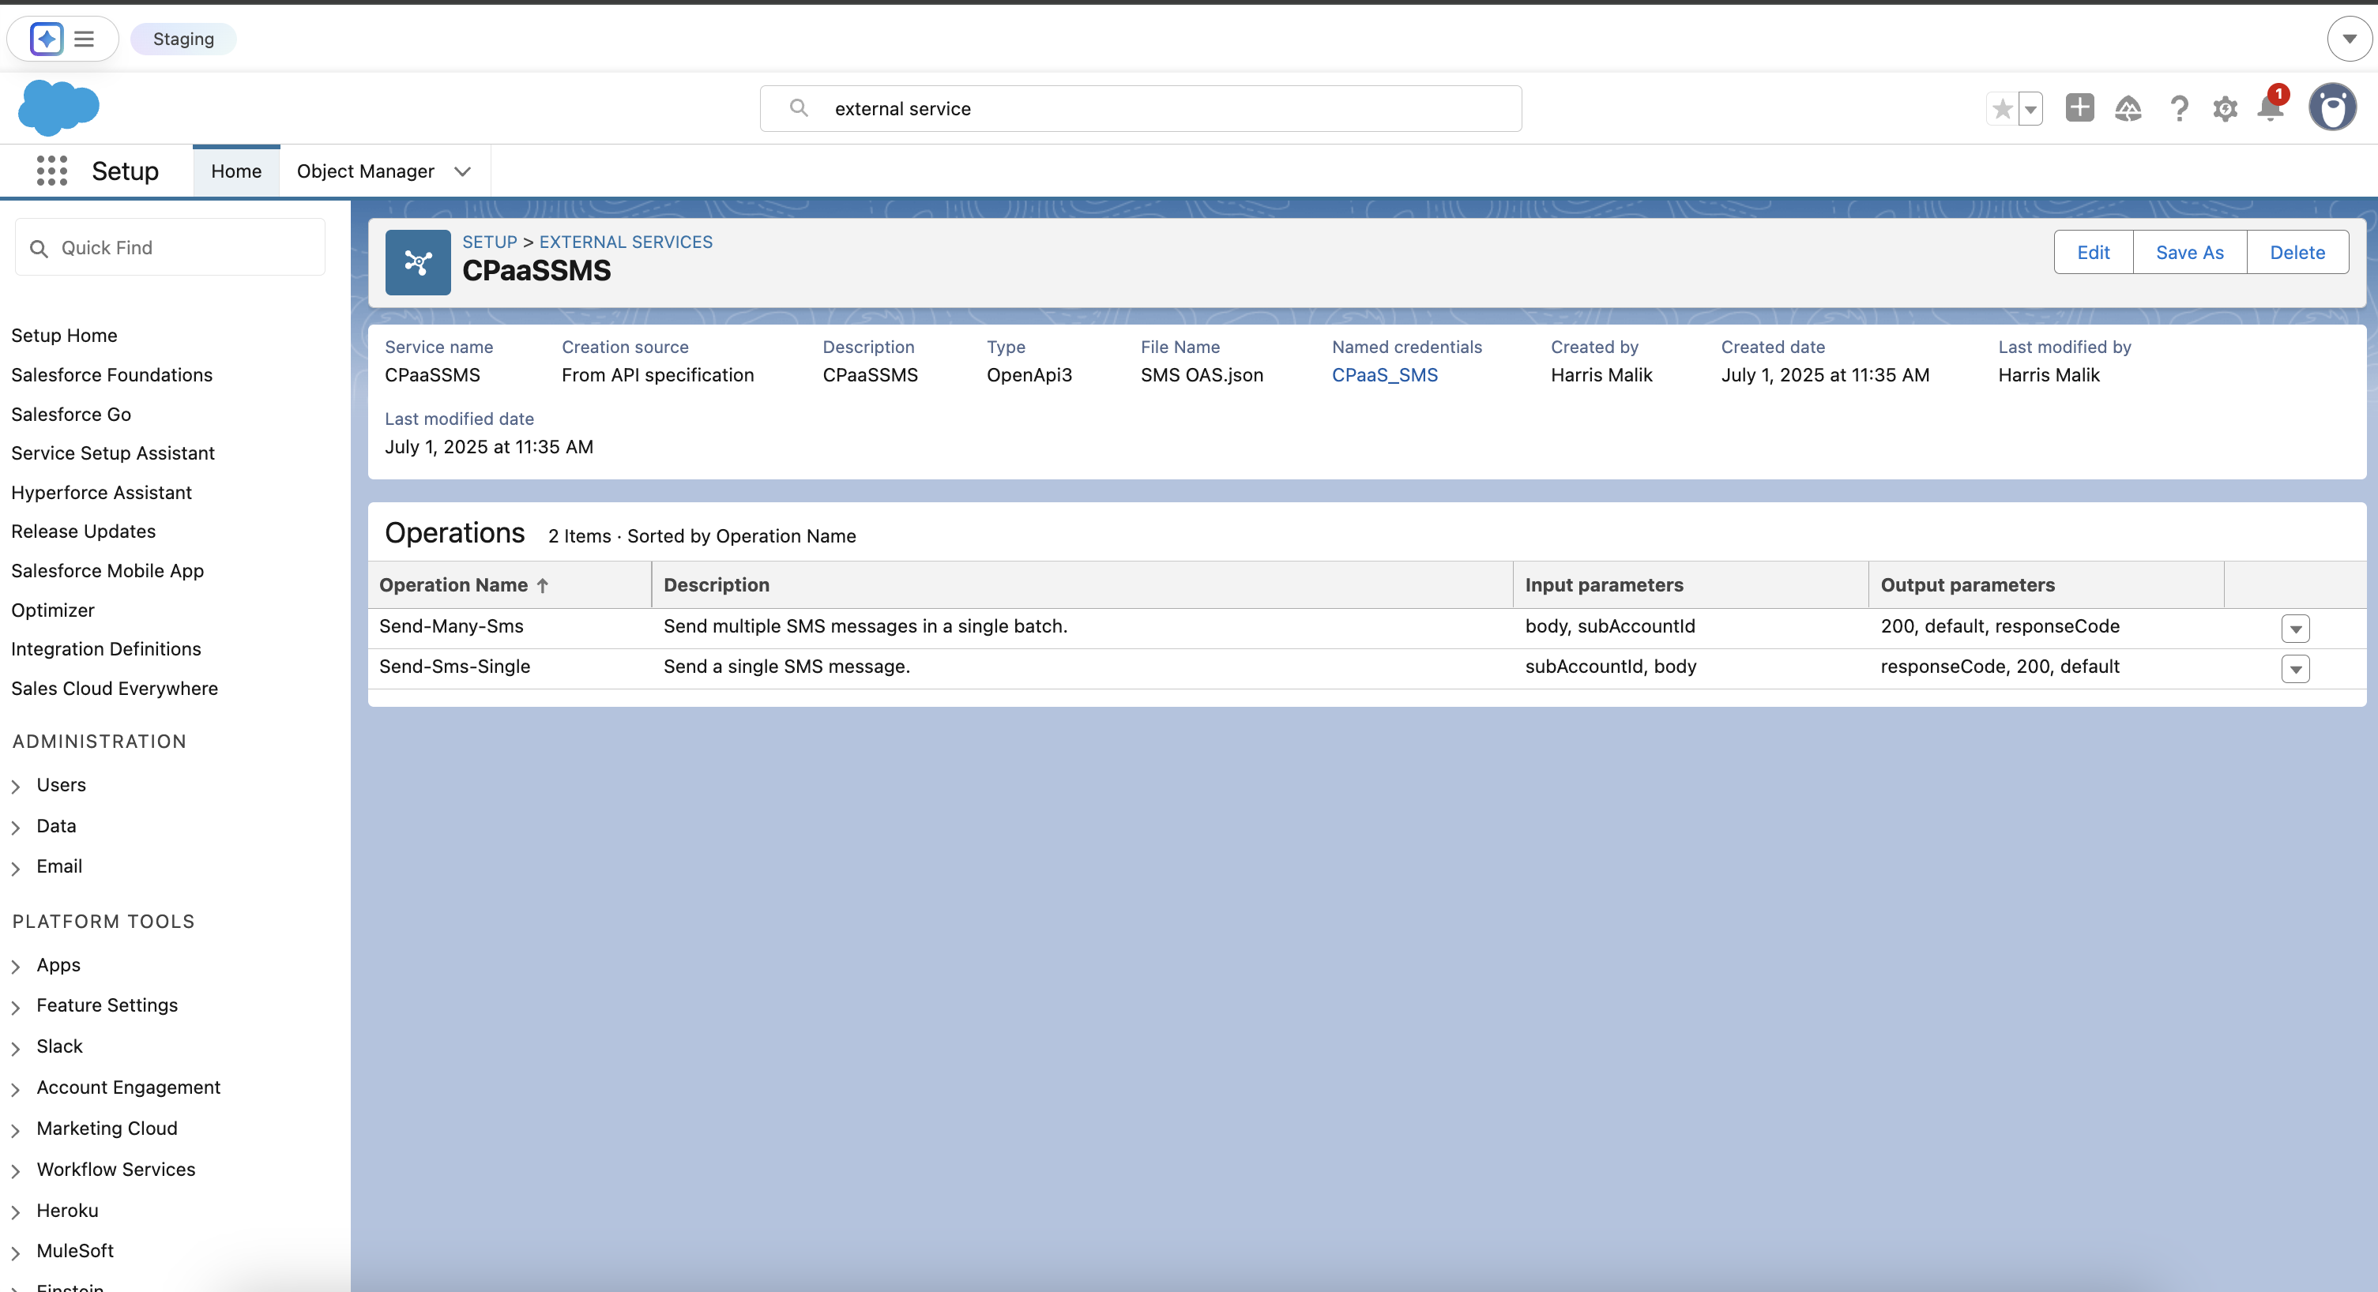Viewport: 2378px width, 1292px height.
Task: Open Release Updates
Action: pos(83,531)
